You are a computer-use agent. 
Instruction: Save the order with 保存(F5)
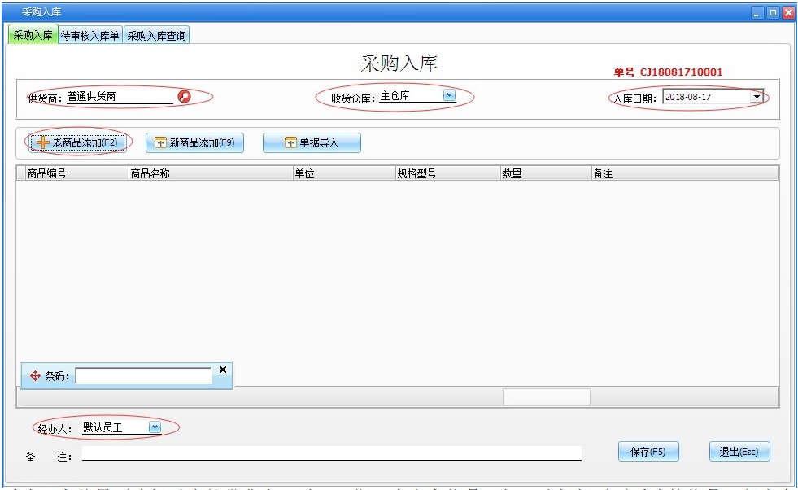coord(648,451)
